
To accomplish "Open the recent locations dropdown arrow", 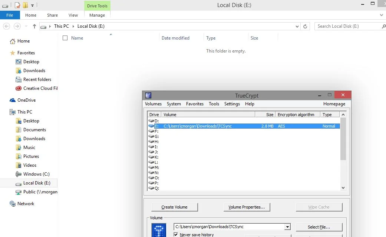I will pos(26,26).
